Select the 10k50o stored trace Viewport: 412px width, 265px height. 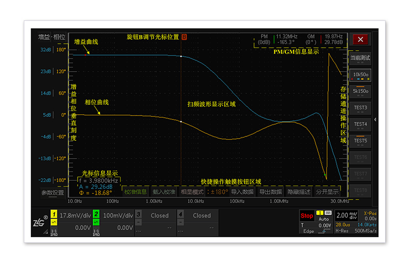(360, 75)
